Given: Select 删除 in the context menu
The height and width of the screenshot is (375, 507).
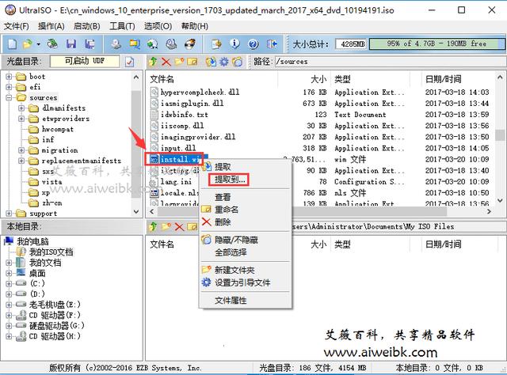Looking at the screenshot, I should 223,222.
